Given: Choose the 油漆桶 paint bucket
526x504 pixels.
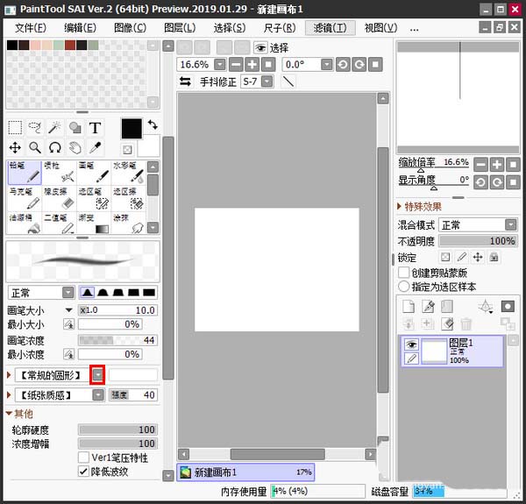Looking at the screenshot, I should click(25, 223).
